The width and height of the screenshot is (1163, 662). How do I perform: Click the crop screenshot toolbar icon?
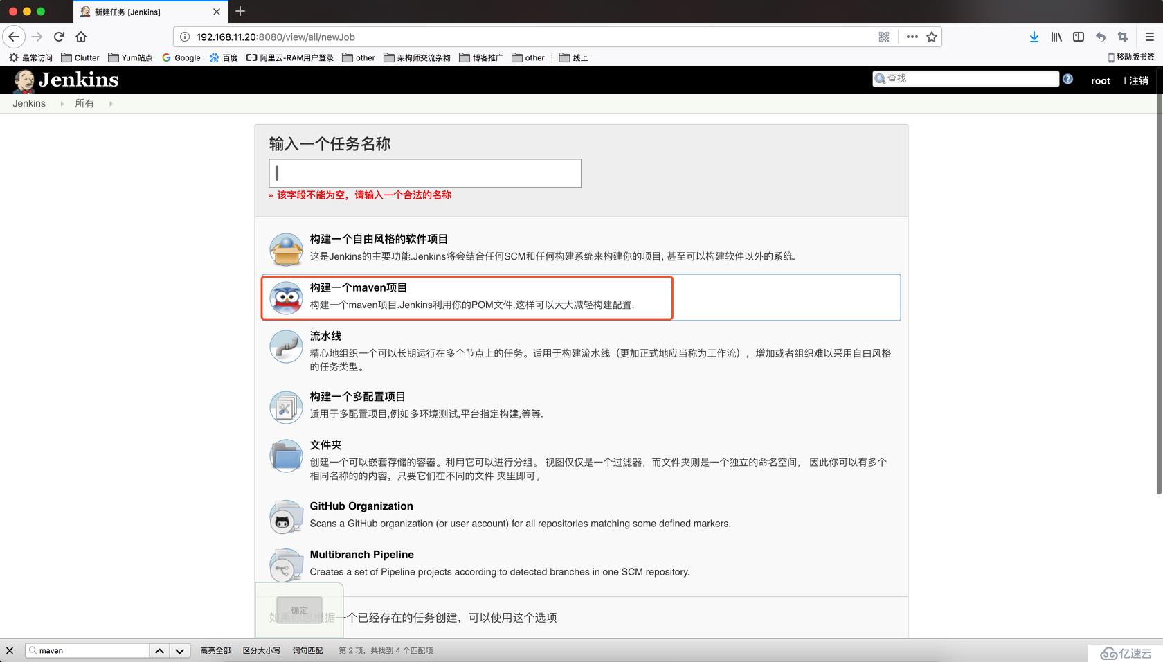(x=1123, y=37)
